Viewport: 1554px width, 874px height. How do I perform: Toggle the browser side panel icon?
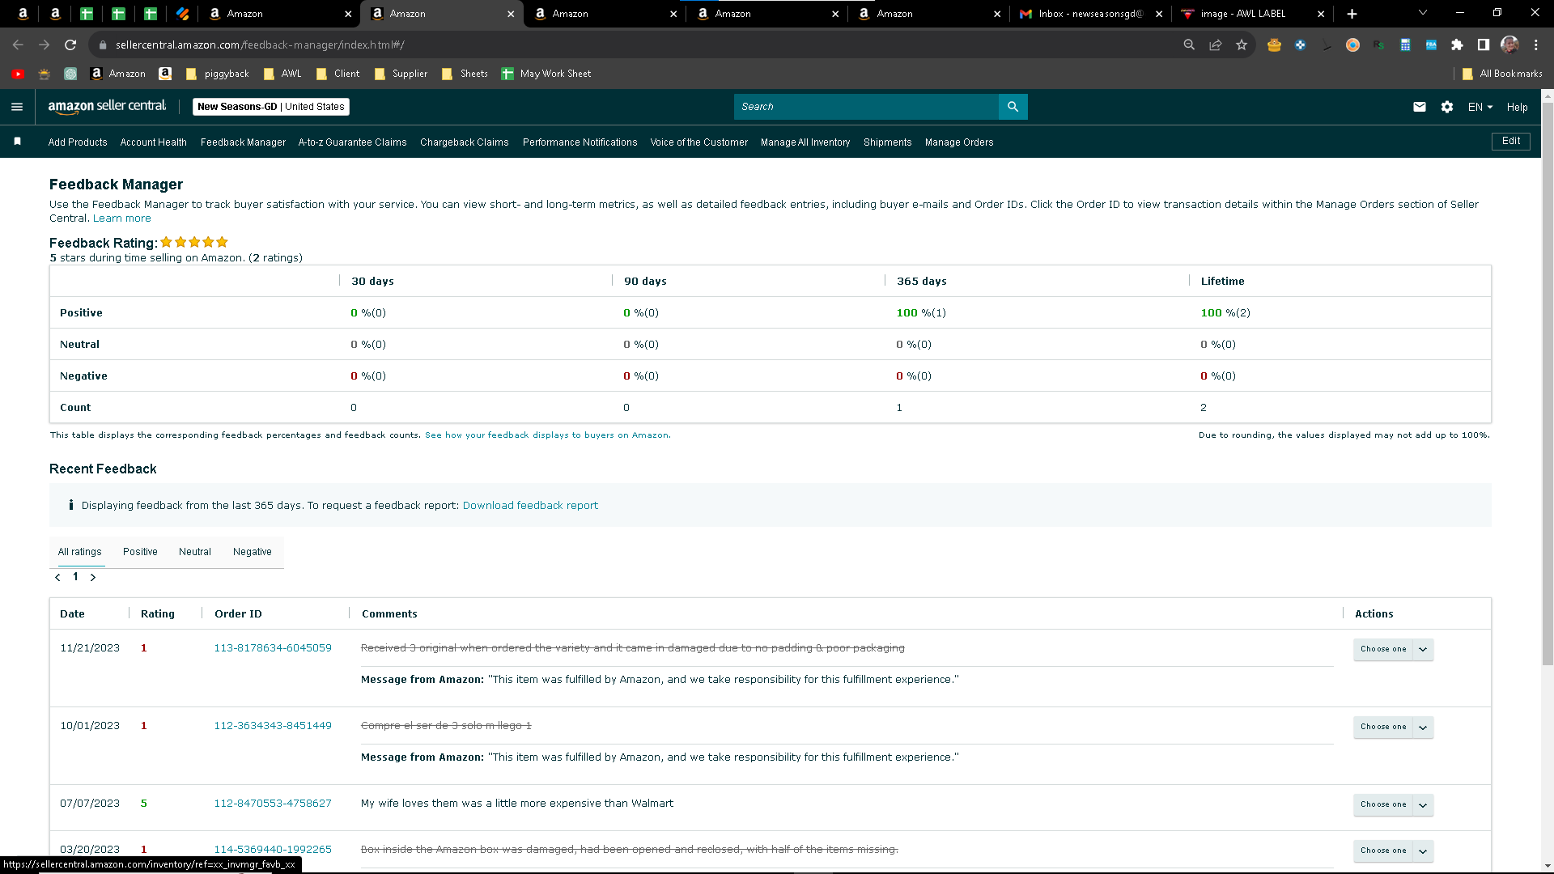pyautogui.click(x=1483, y=45)
